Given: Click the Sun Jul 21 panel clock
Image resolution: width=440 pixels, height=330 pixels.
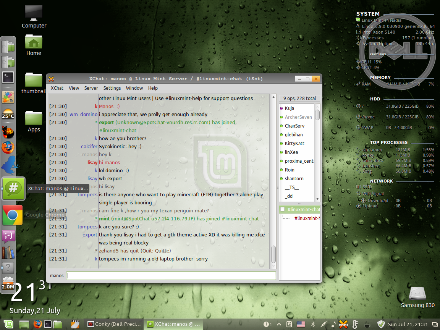Looking at the screenshot, I should [x=408, y=324].
